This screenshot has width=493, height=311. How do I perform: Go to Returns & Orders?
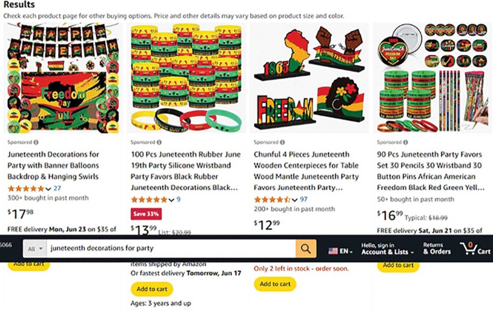tap(437, 248)
